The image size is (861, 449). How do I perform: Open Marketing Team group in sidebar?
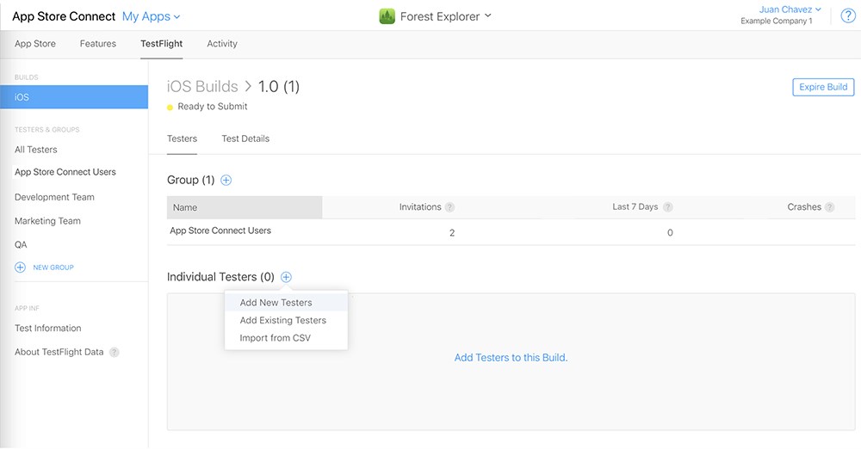47,221
